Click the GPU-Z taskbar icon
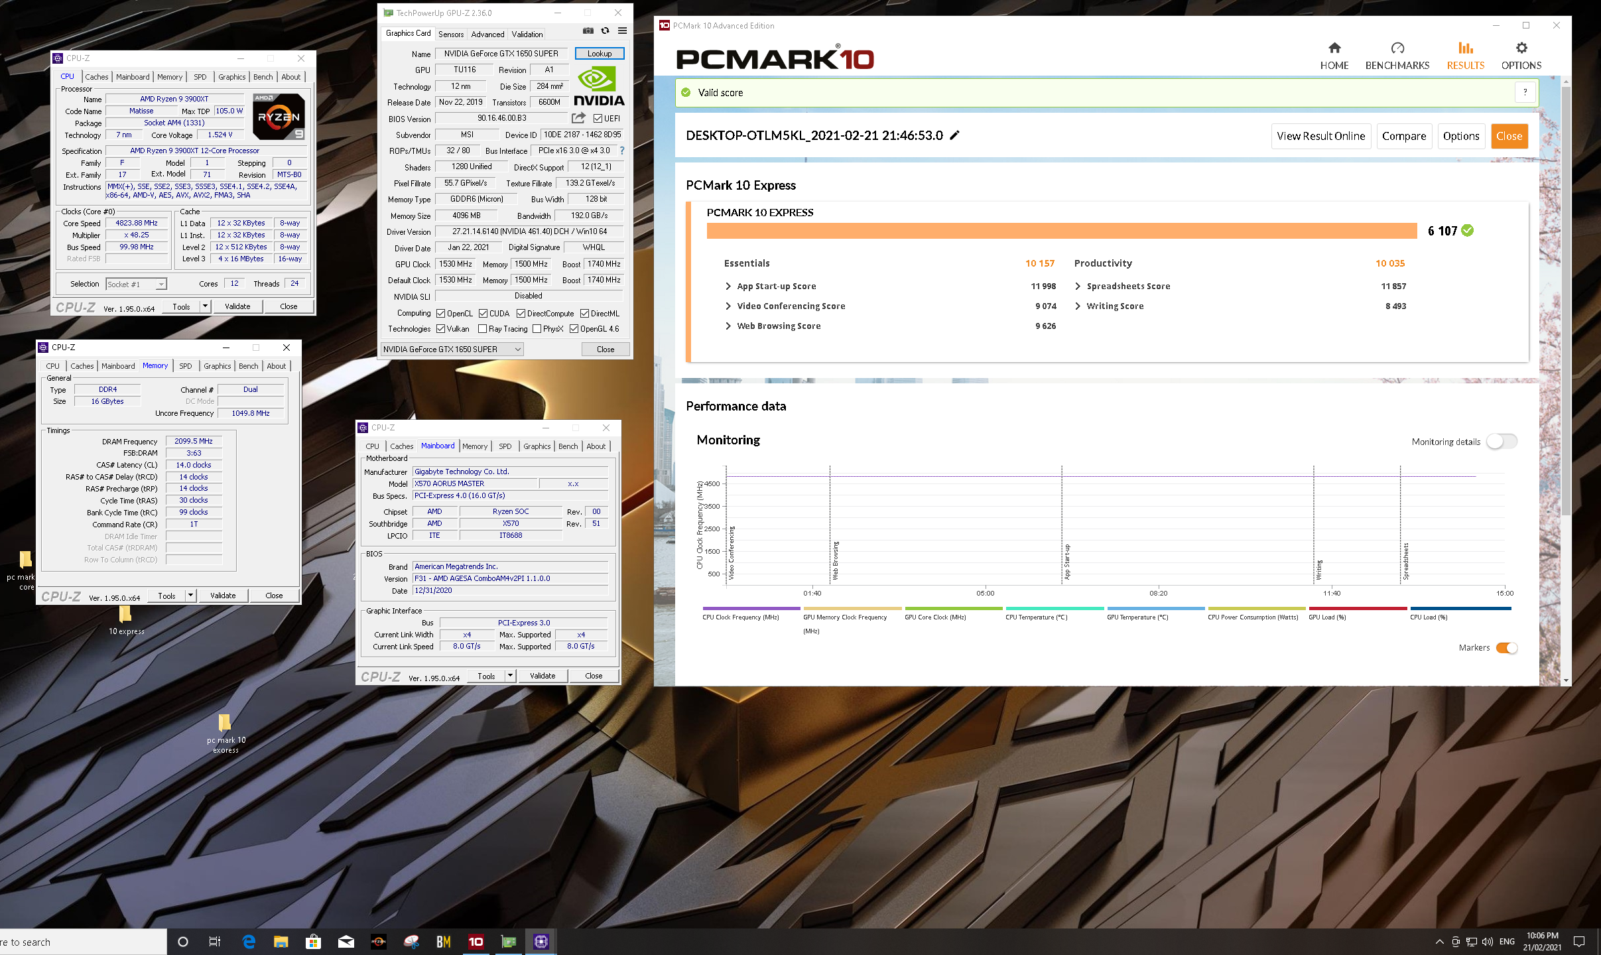This screenshot has width=1601, height=955. click(x=508, y=942)
